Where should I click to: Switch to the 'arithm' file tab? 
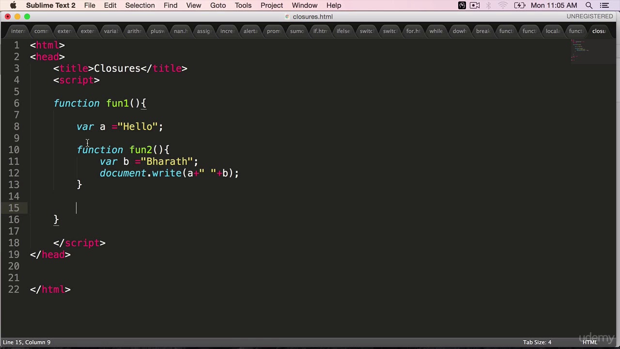(134, 31)
